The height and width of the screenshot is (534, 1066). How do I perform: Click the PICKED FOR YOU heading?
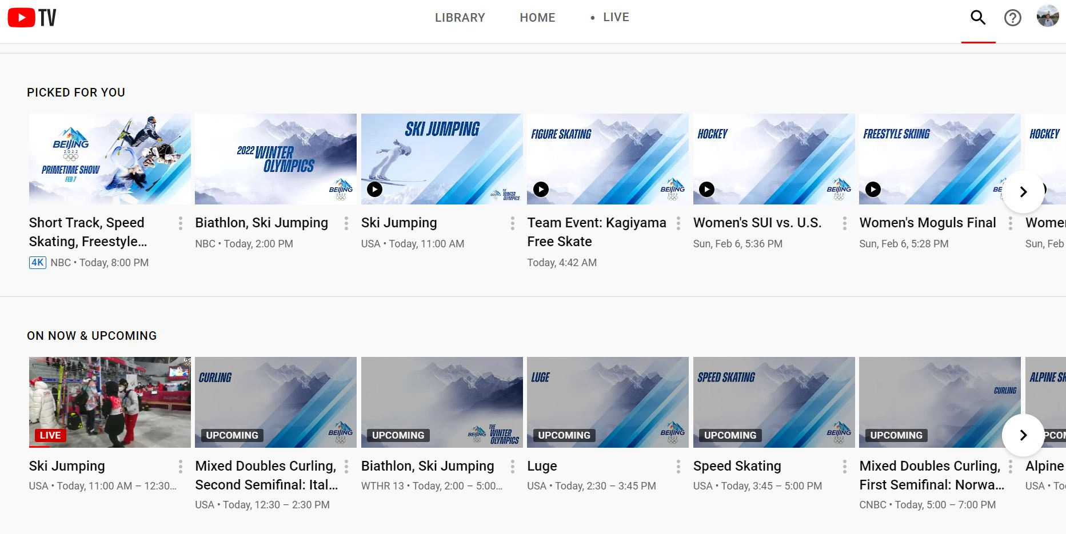coord(76,93)
